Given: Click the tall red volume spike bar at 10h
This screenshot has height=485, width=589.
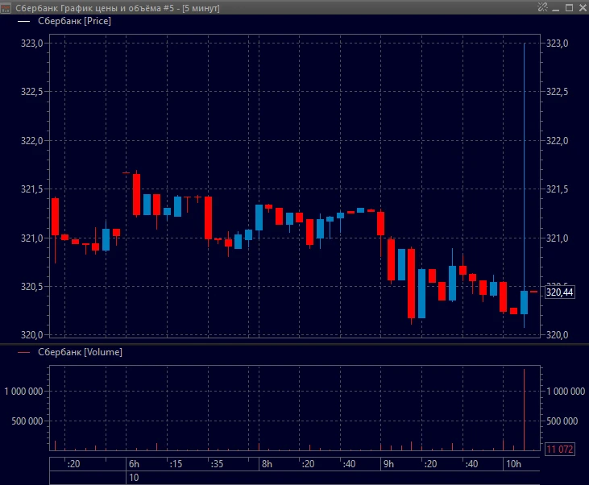Looking at the screenshot, I should 524,409.
